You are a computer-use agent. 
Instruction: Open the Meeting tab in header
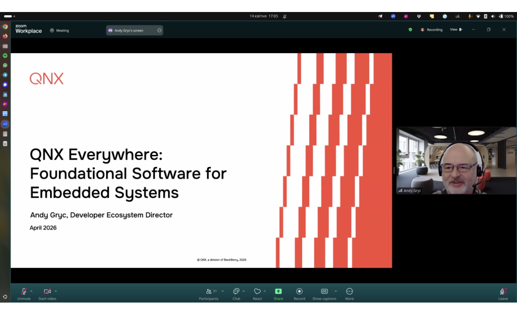pos(59,30)
